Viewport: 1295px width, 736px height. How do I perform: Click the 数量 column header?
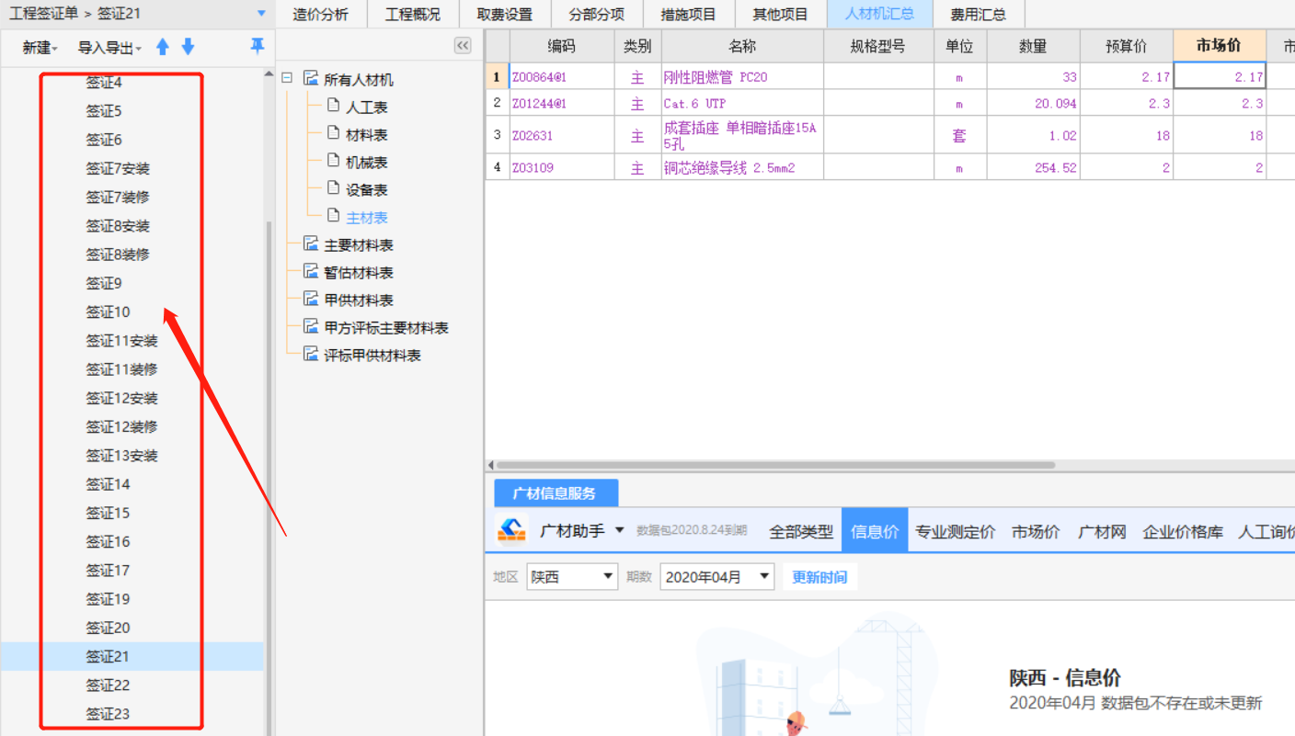[x=1033, y=46]
